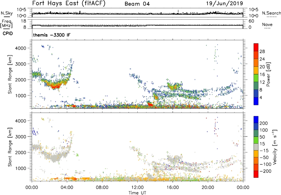Click the 'Beam 04' label
281x195 pixels.
click(x=137, y=4)
